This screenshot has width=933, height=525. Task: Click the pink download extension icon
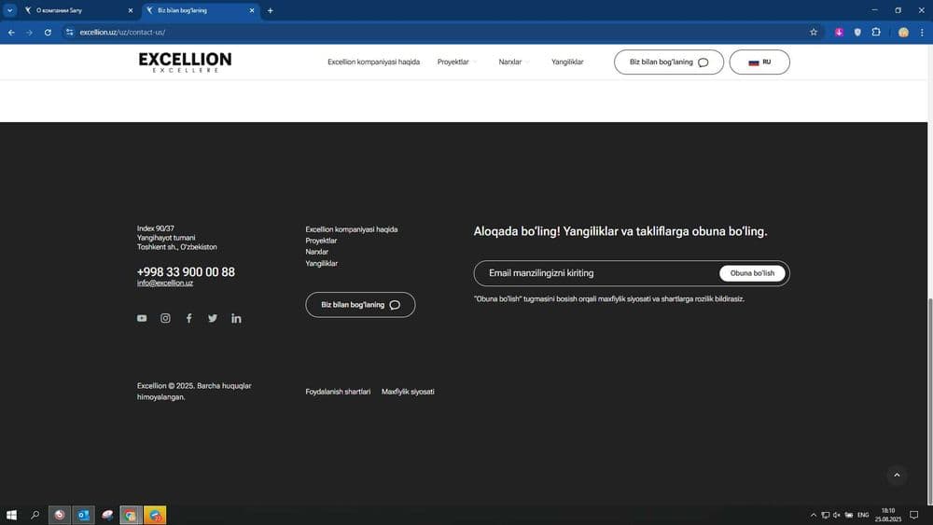point(839,32)
